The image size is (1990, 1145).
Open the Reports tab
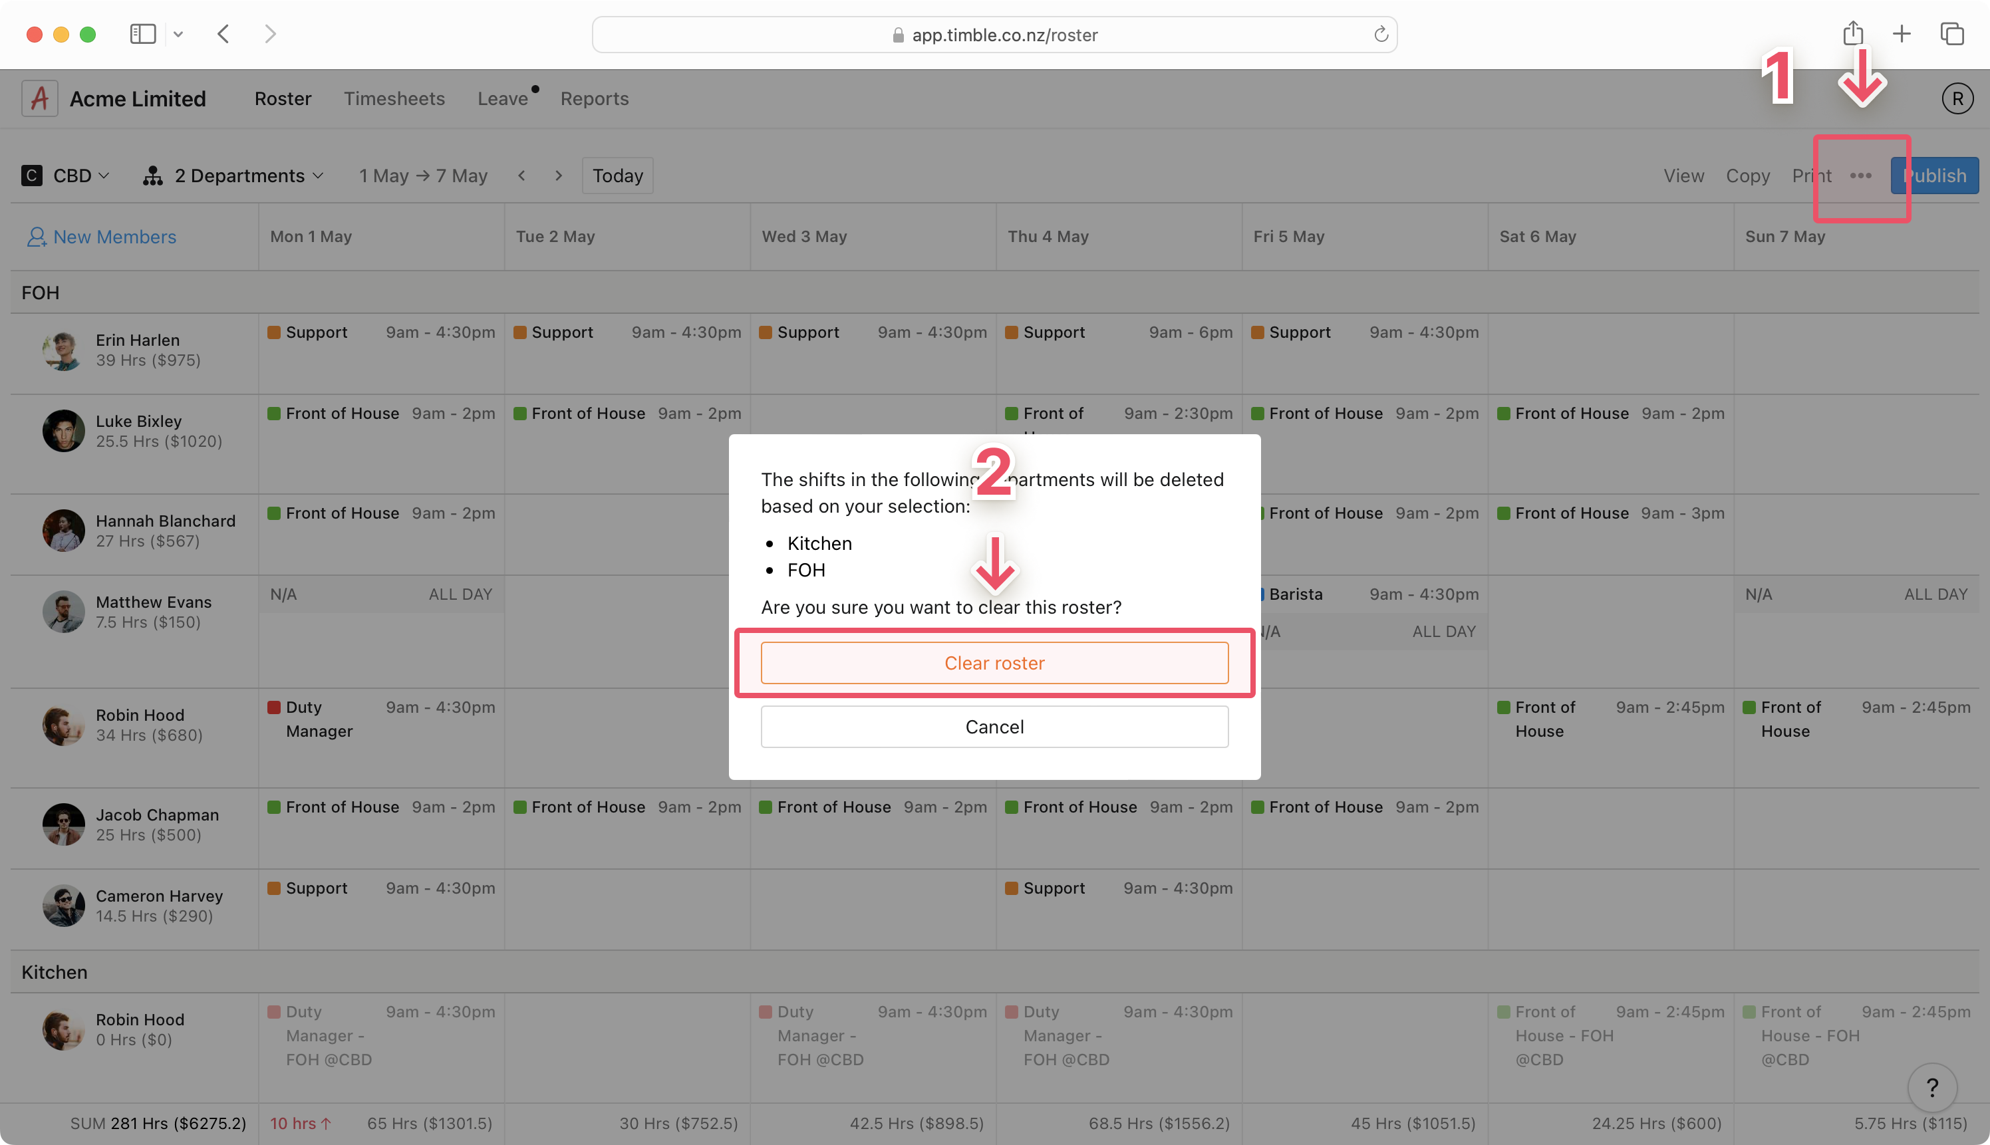pyautogui.click(x=594, y=98)
